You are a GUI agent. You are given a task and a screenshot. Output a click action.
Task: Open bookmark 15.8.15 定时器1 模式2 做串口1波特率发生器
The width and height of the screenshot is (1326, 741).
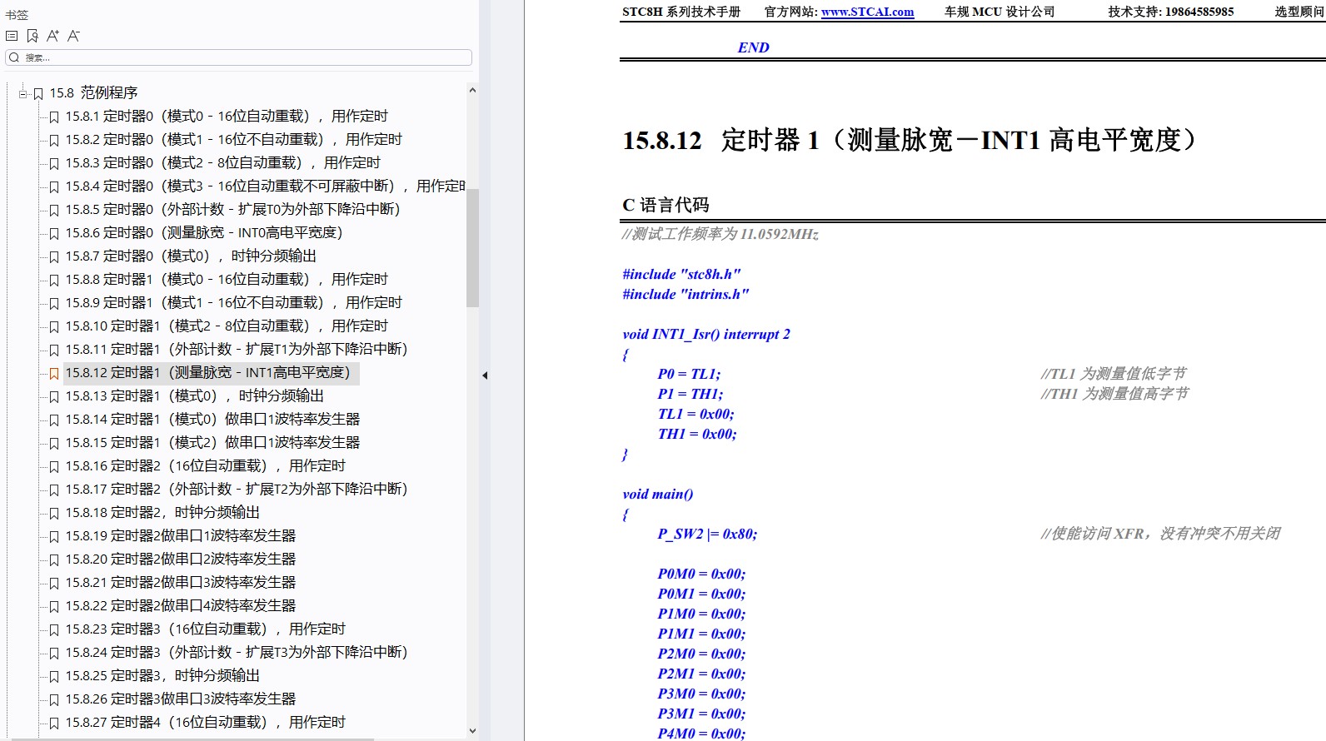[212, 442]
